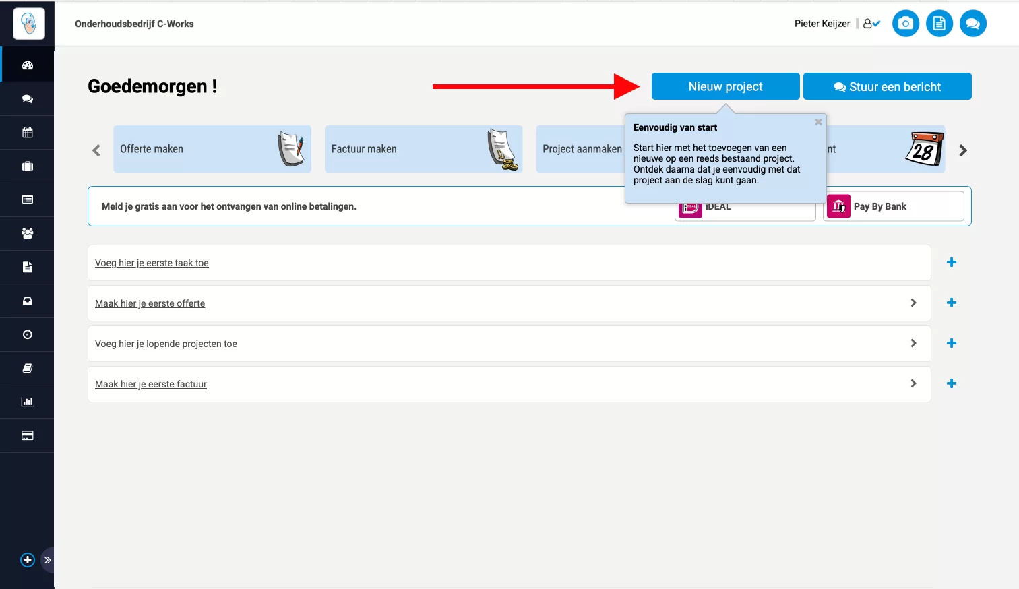Click the briefcase icon in the sidebar
1019x589 pixels.
tap(28, 166)
